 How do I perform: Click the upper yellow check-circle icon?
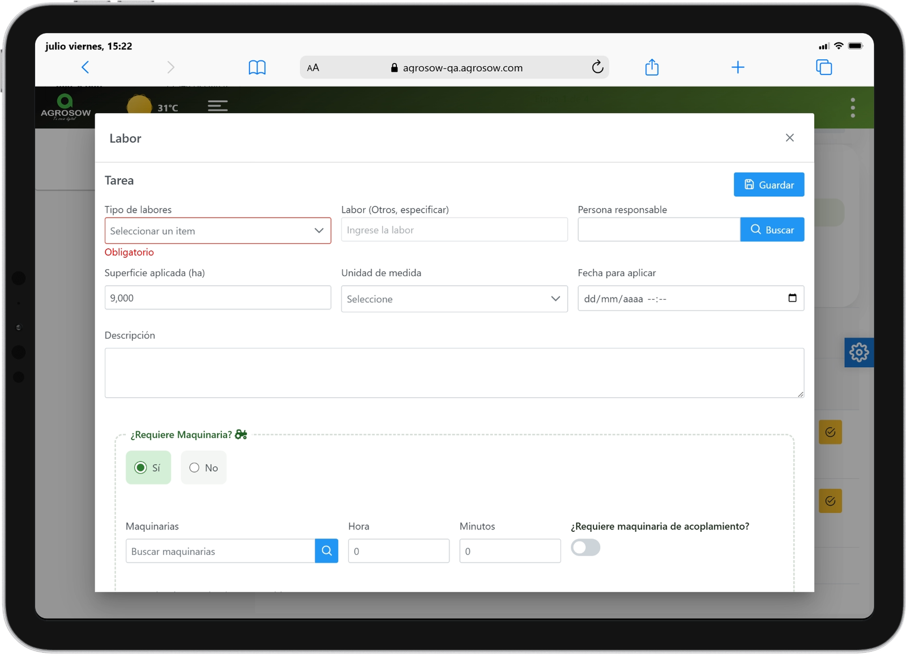point(830,432)
